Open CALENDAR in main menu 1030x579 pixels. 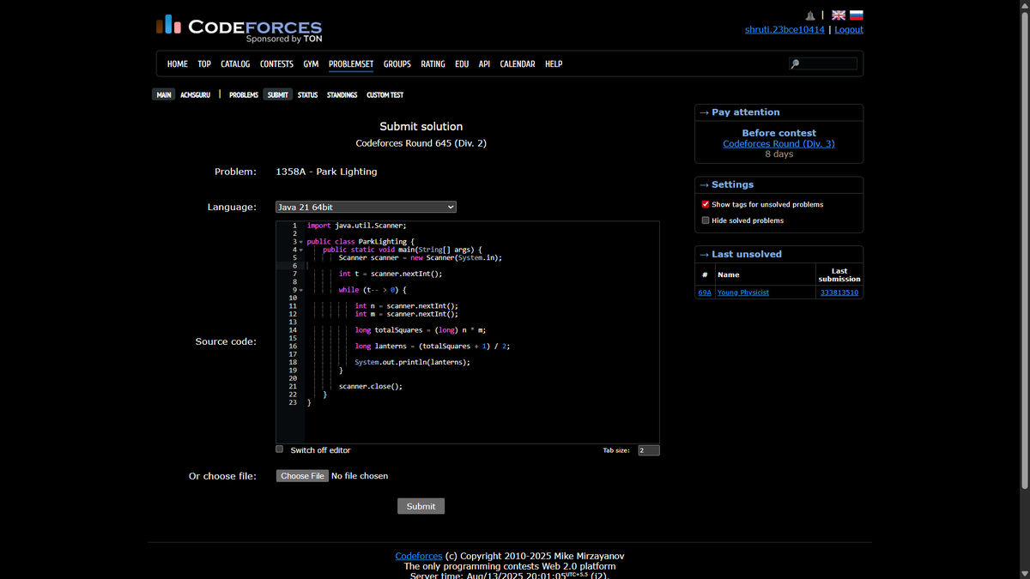coord(518,64)
